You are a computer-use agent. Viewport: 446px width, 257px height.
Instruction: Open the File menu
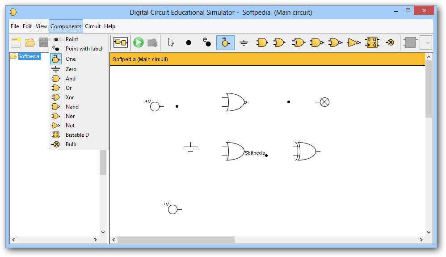[x=15, y=26]
